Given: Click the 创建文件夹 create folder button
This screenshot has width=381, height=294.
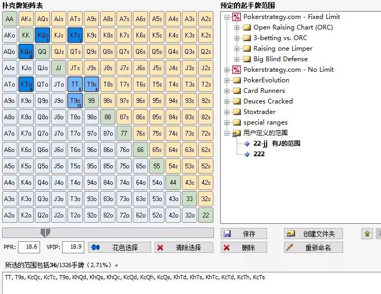Looking at the screenshot, I should (314, 234).
